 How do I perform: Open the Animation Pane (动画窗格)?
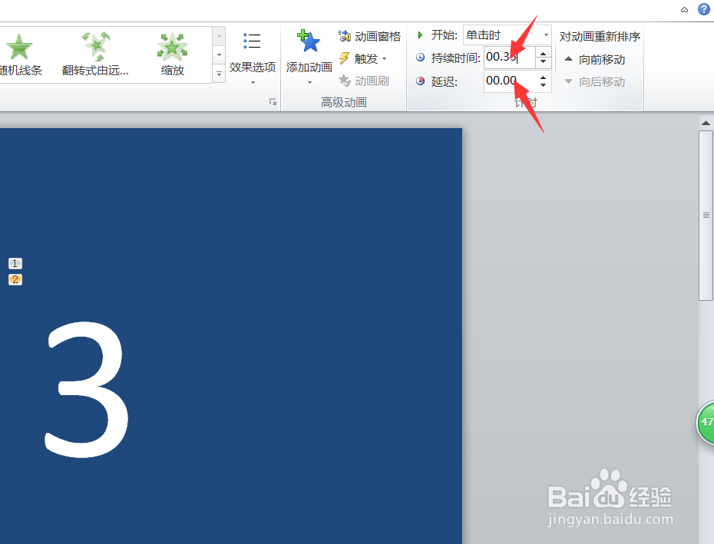coord(369,36)
